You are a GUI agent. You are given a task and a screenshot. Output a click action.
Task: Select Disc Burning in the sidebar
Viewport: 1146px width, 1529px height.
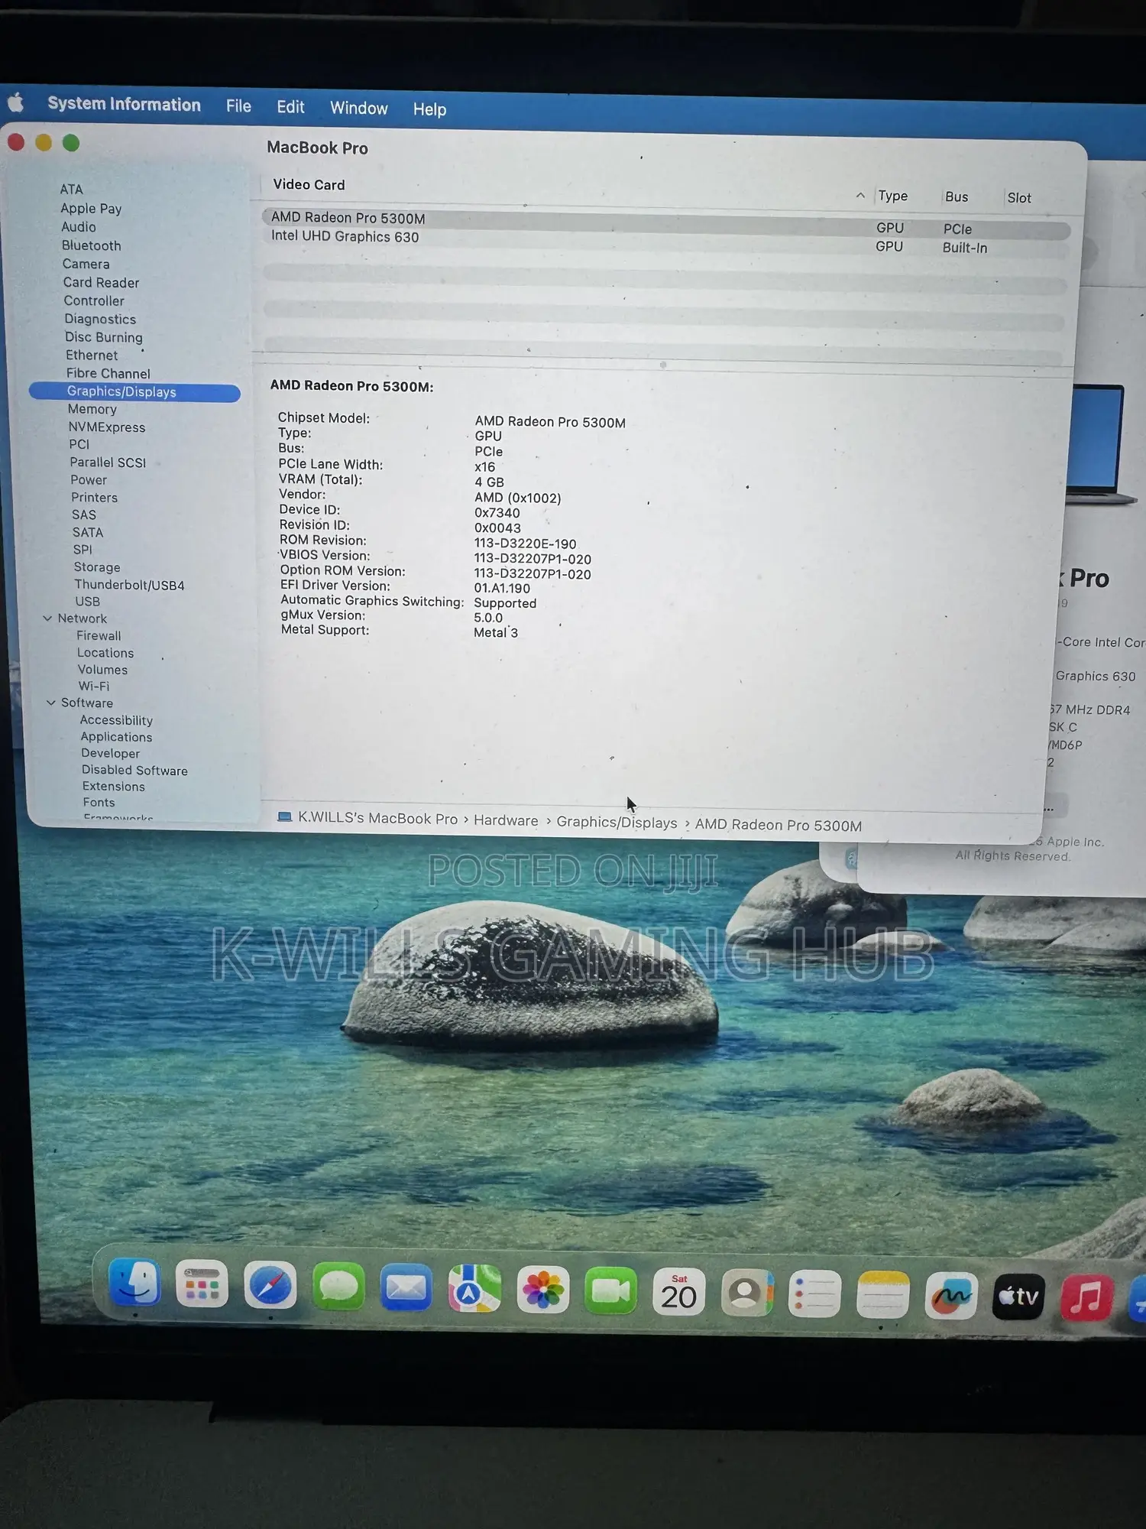pos(104,337)
